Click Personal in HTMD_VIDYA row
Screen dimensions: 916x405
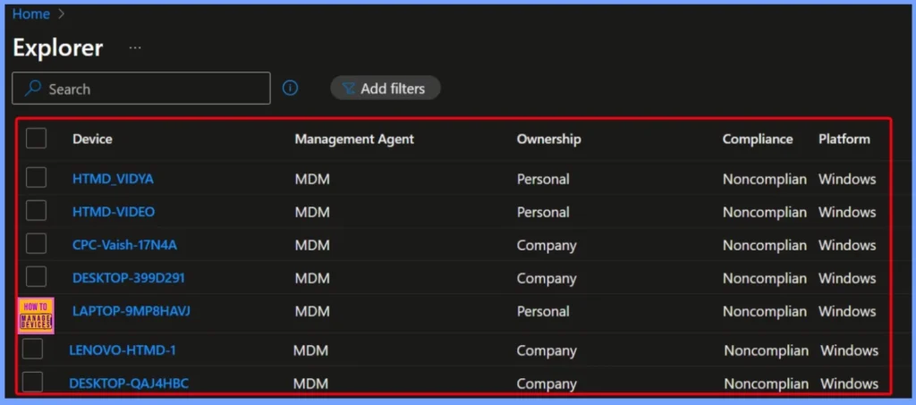[x=543, y=179]
